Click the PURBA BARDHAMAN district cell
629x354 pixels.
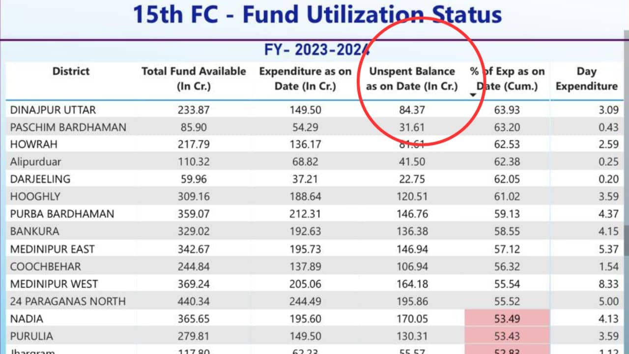62,214
